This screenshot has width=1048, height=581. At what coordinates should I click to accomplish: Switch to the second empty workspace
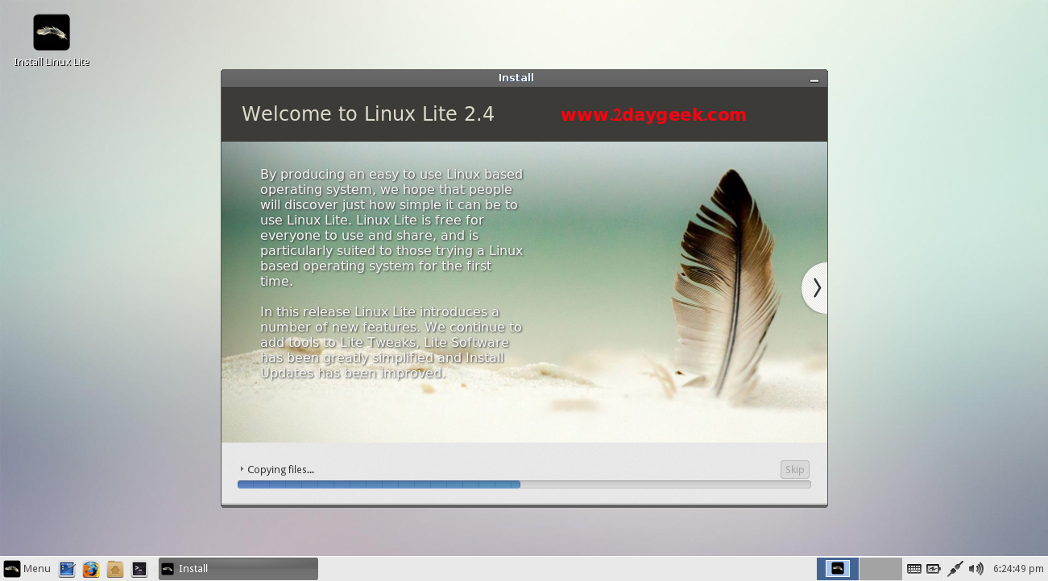click(880, 569)
